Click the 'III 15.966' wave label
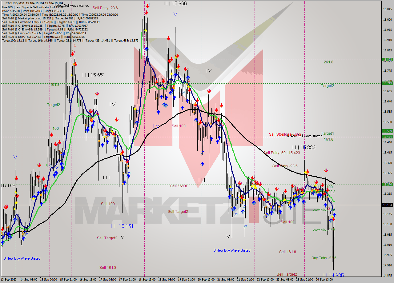 pyautogui.click(x=175, y=3)
